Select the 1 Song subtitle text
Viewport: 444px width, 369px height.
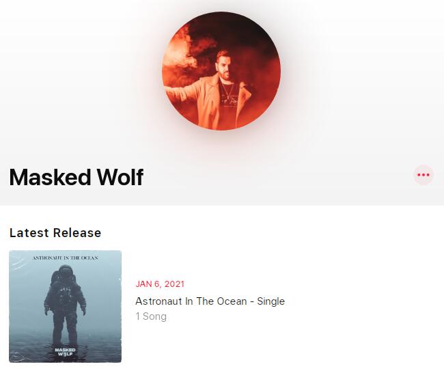pos(151,316)
